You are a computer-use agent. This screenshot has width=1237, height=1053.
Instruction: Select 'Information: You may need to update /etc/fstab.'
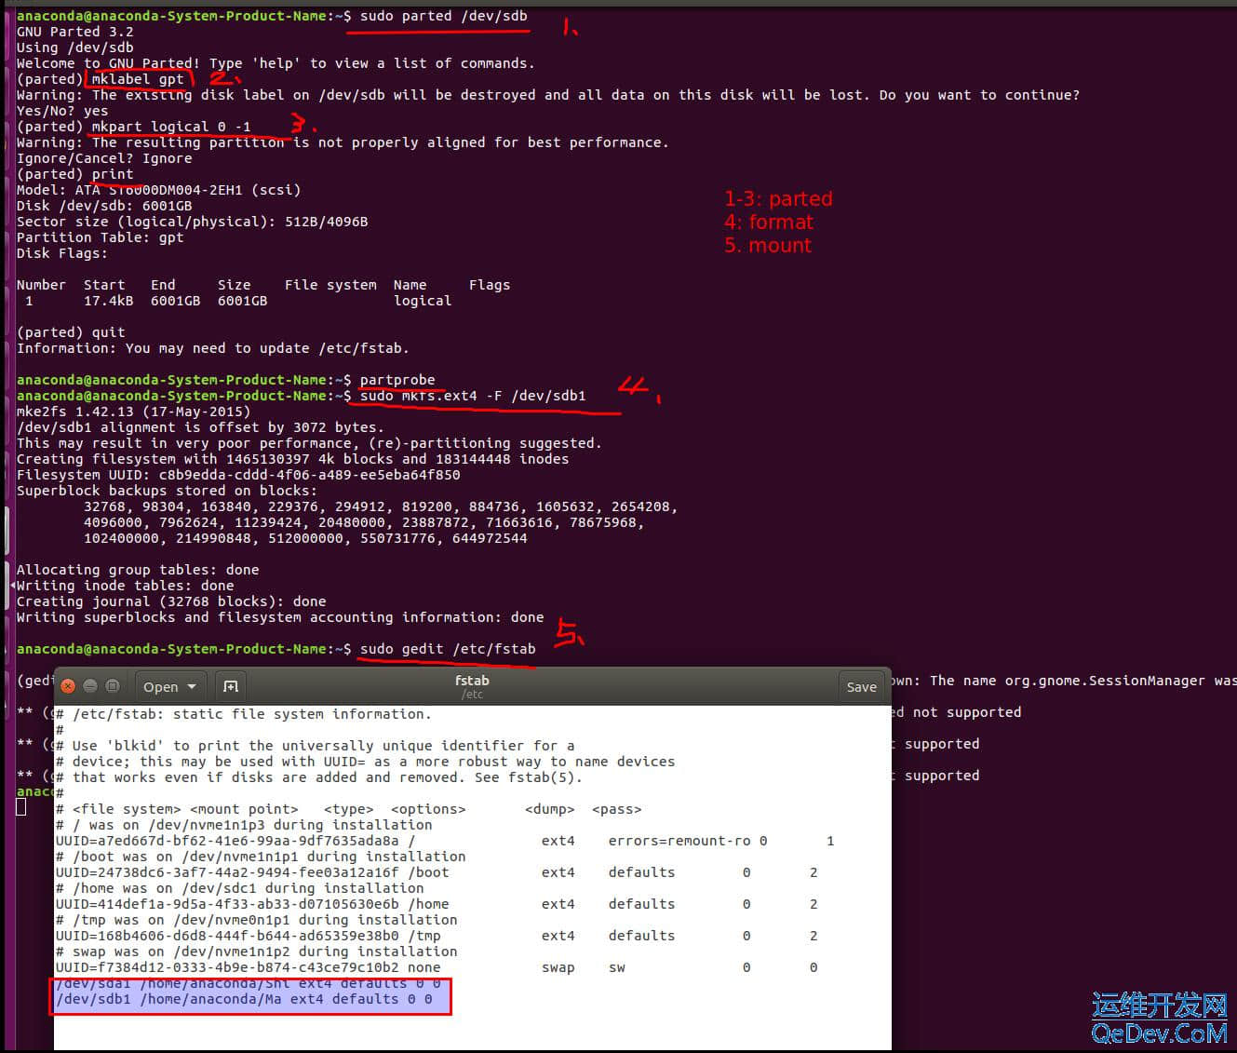pos(213,348)
